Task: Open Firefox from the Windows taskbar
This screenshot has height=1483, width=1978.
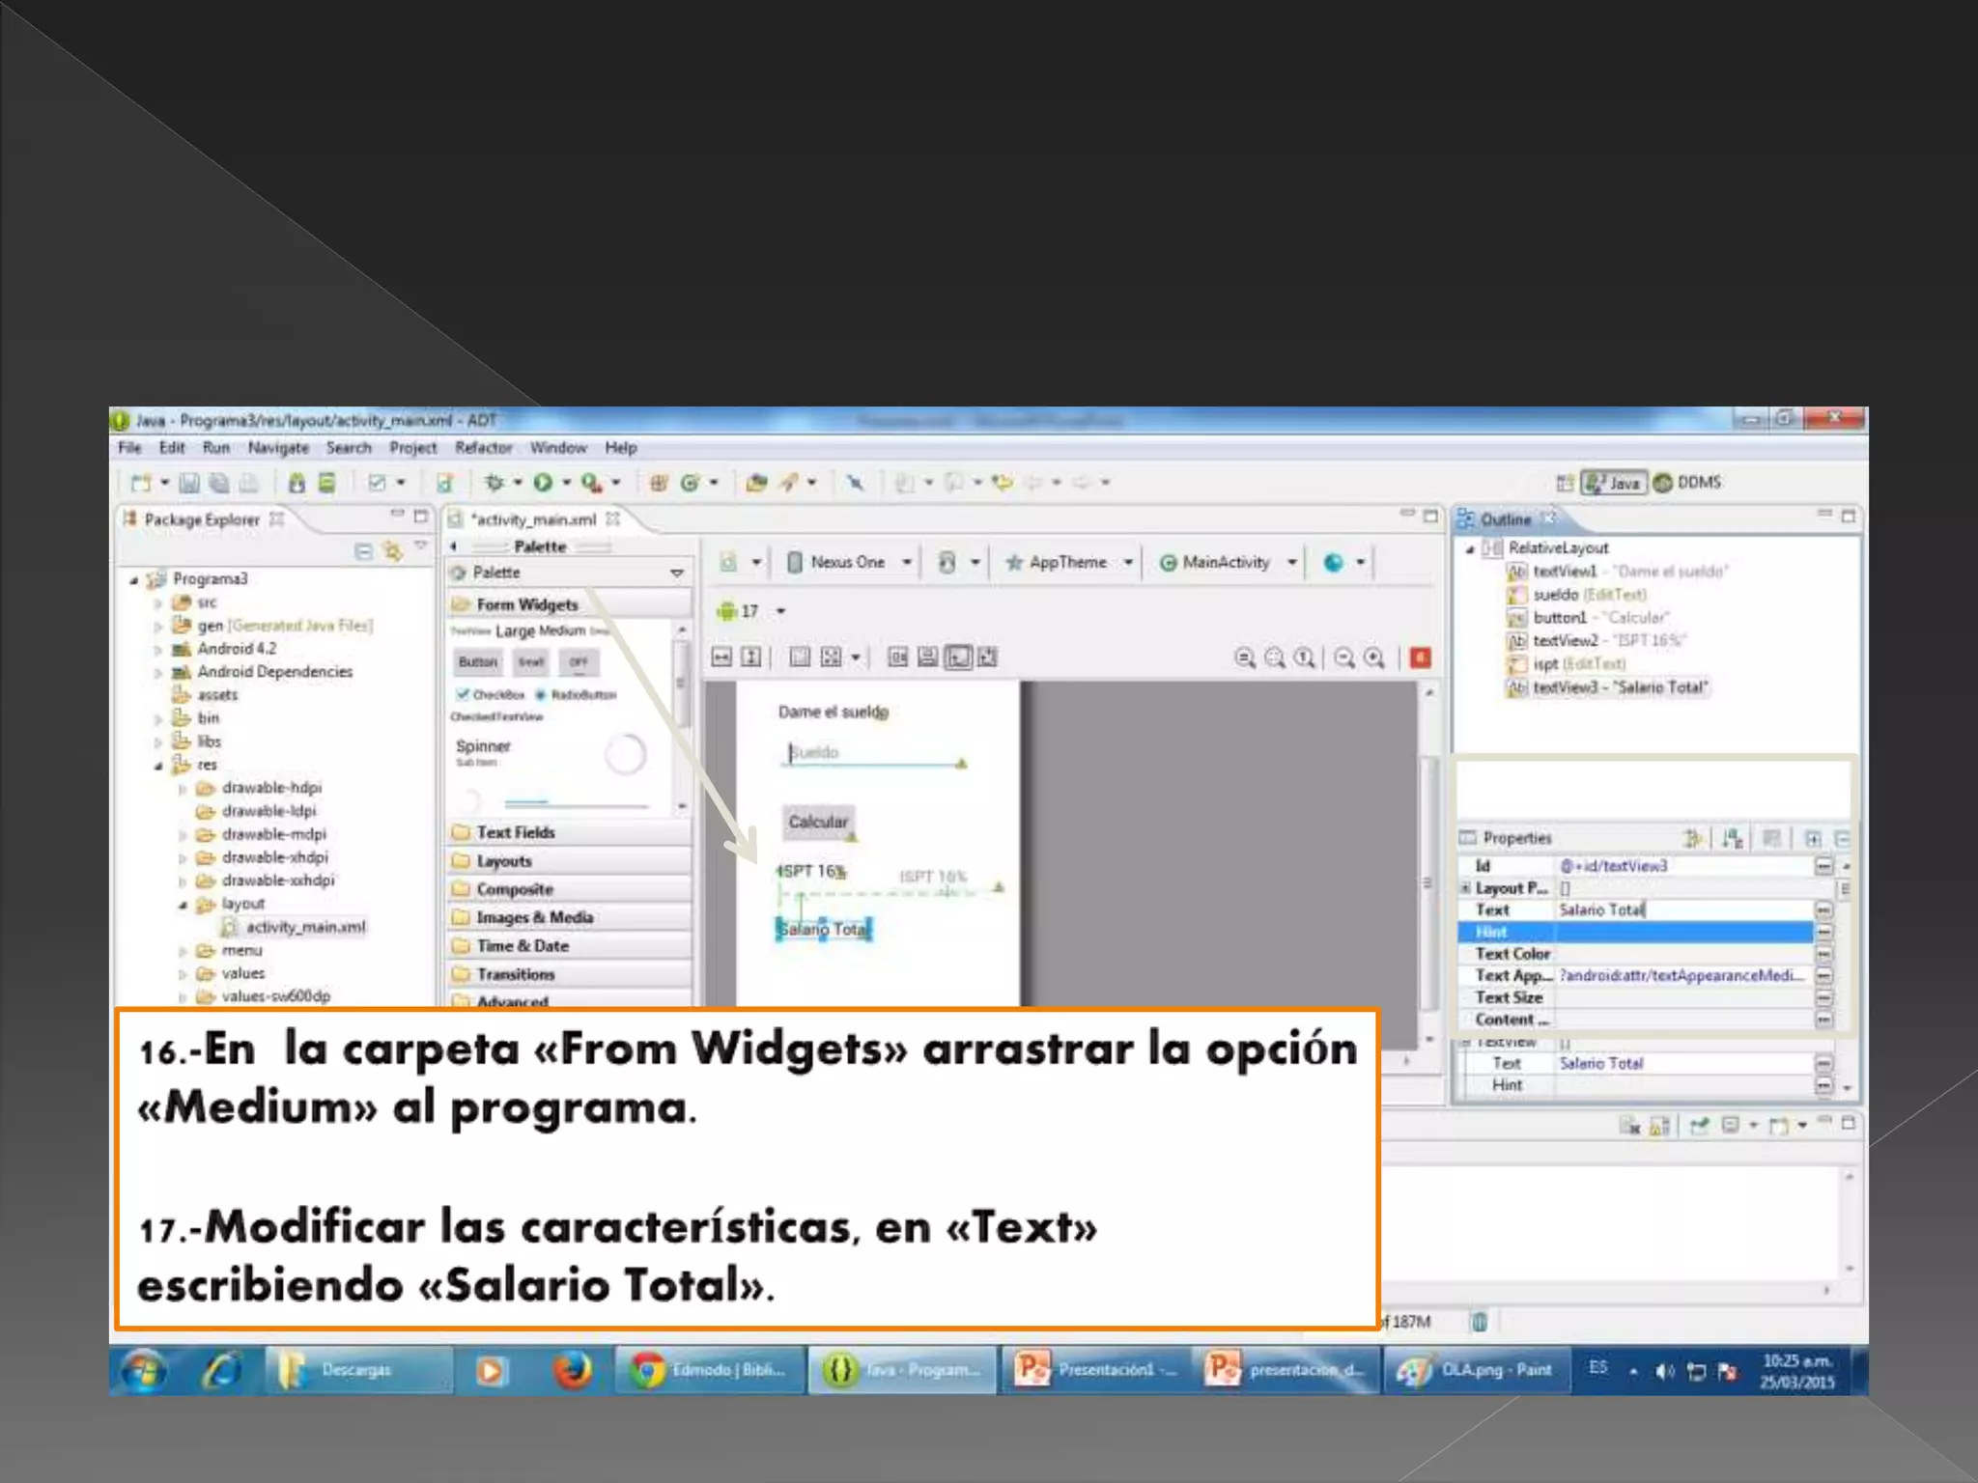Action: click(572, 1371)
